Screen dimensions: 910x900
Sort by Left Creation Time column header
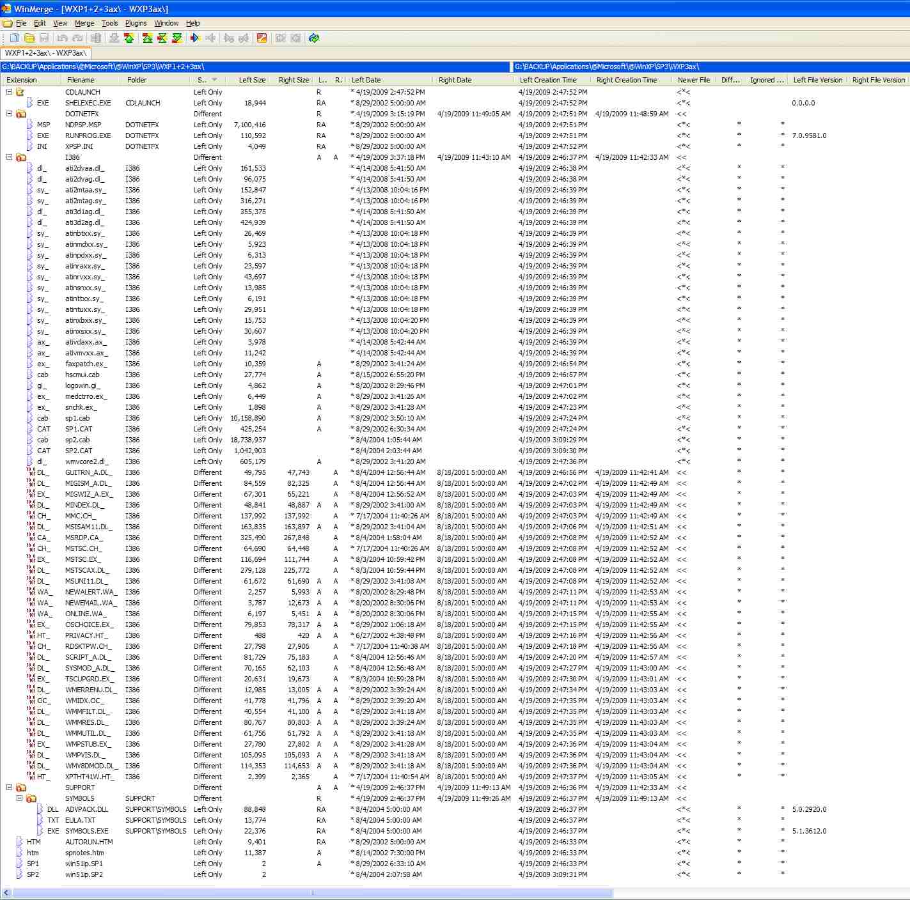(553, 80)
